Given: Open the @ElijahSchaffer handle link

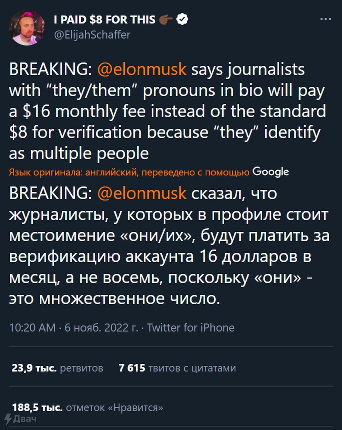Looking at the screenshot, I should [92, 35].
